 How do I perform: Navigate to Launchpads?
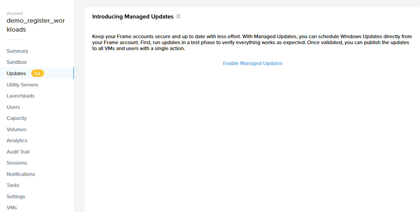tap(20, 96)
